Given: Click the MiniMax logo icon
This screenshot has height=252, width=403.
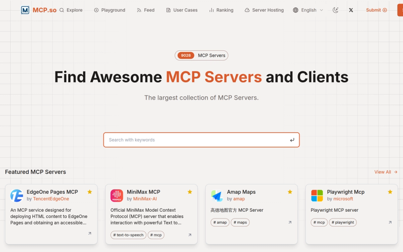Looking at the screenshot, I should [117, 196].
